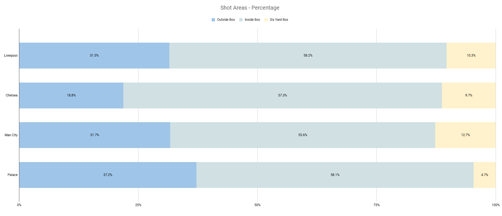
Task: Click the blue Outside Box legend swatch
Action: [213, 20]
